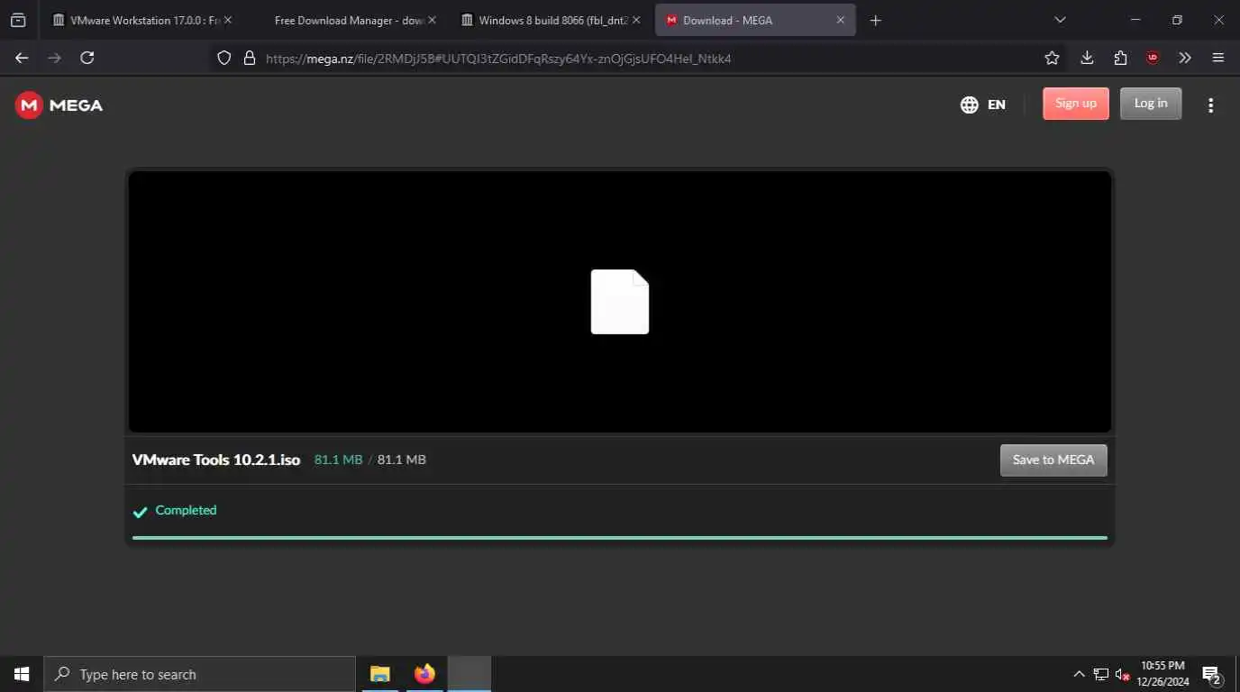Click the Completed status text
This screenshot has height=692, width=1240.
pos(186,510)
